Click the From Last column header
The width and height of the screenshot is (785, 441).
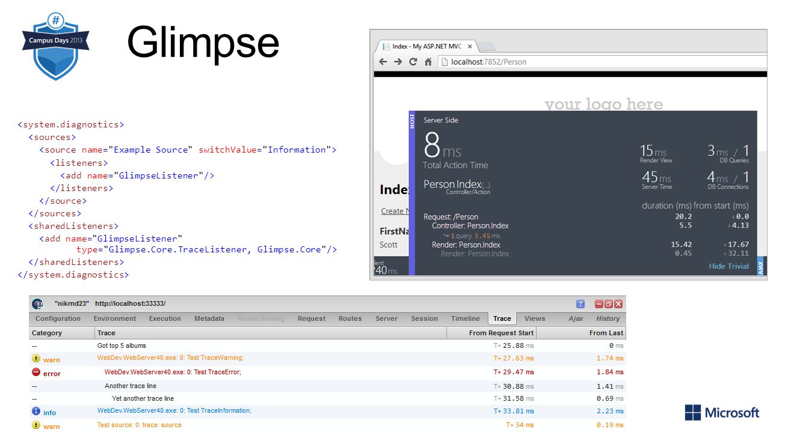point(581,333)
